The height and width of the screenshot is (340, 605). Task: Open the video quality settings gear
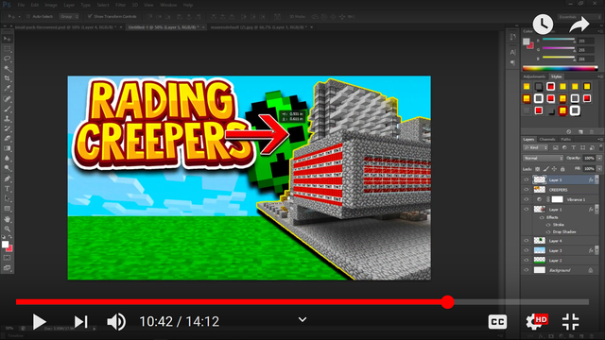pyautogui.click(x=536, y=321)
